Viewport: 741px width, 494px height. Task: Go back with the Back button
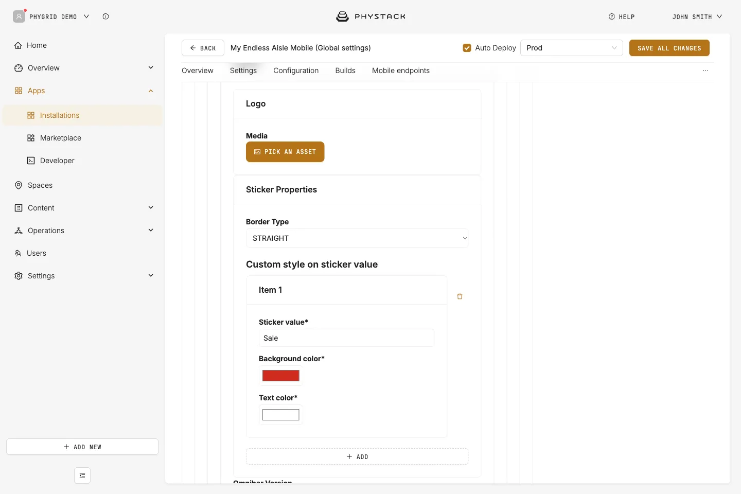coord(203,48)
